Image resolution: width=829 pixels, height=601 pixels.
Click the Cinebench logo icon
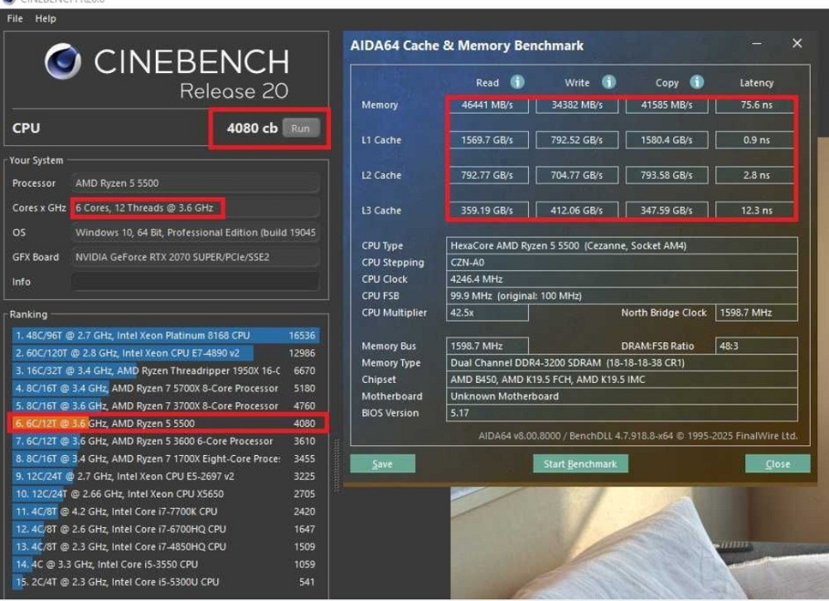65,62
